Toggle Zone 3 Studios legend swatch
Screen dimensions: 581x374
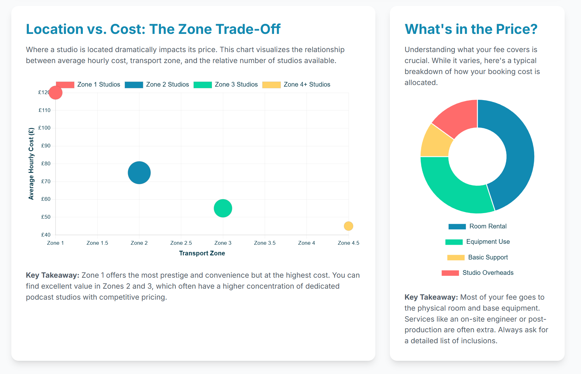click(202, 85)
